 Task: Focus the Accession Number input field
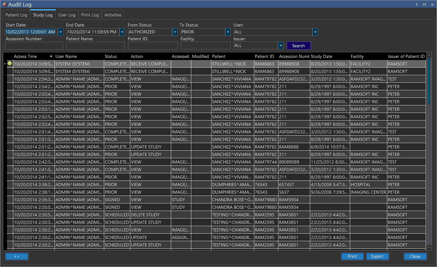tap(34, 46)
